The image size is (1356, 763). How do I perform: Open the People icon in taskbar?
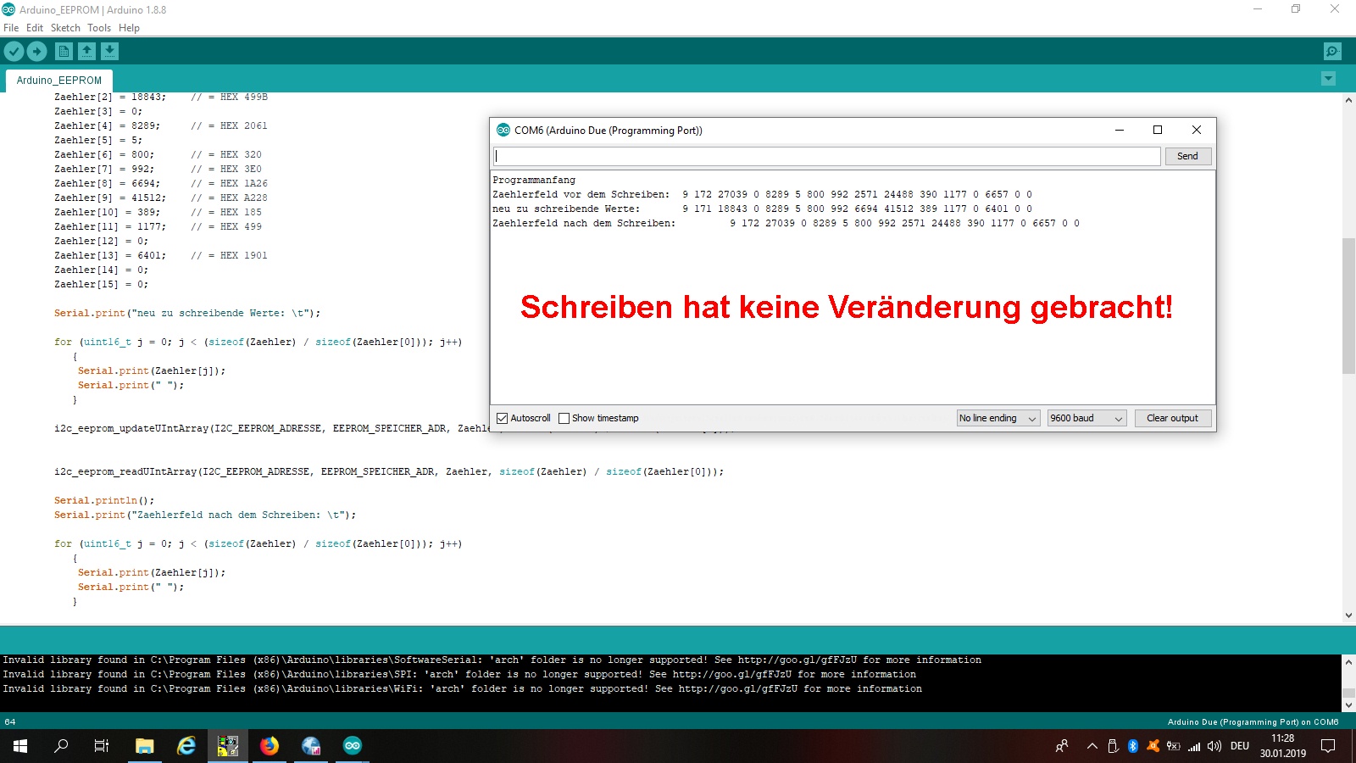point(1061,746)
